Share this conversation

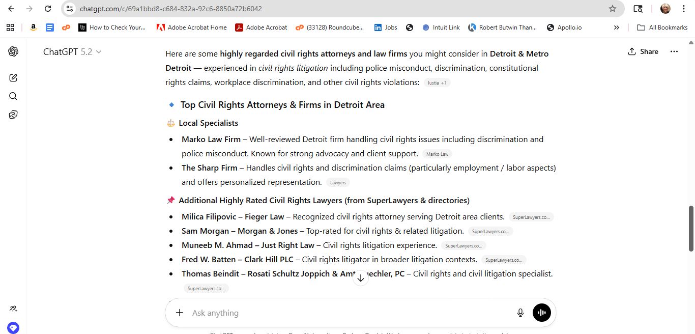coord(643,51)
